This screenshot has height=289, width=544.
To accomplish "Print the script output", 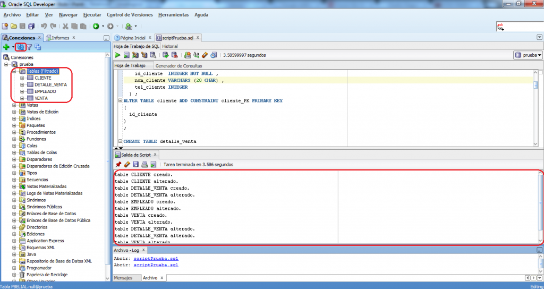I will coord(144,165).
